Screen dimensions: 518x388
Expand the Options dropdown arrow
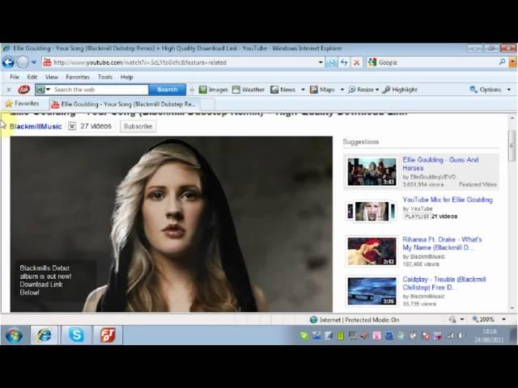(509, 90)
